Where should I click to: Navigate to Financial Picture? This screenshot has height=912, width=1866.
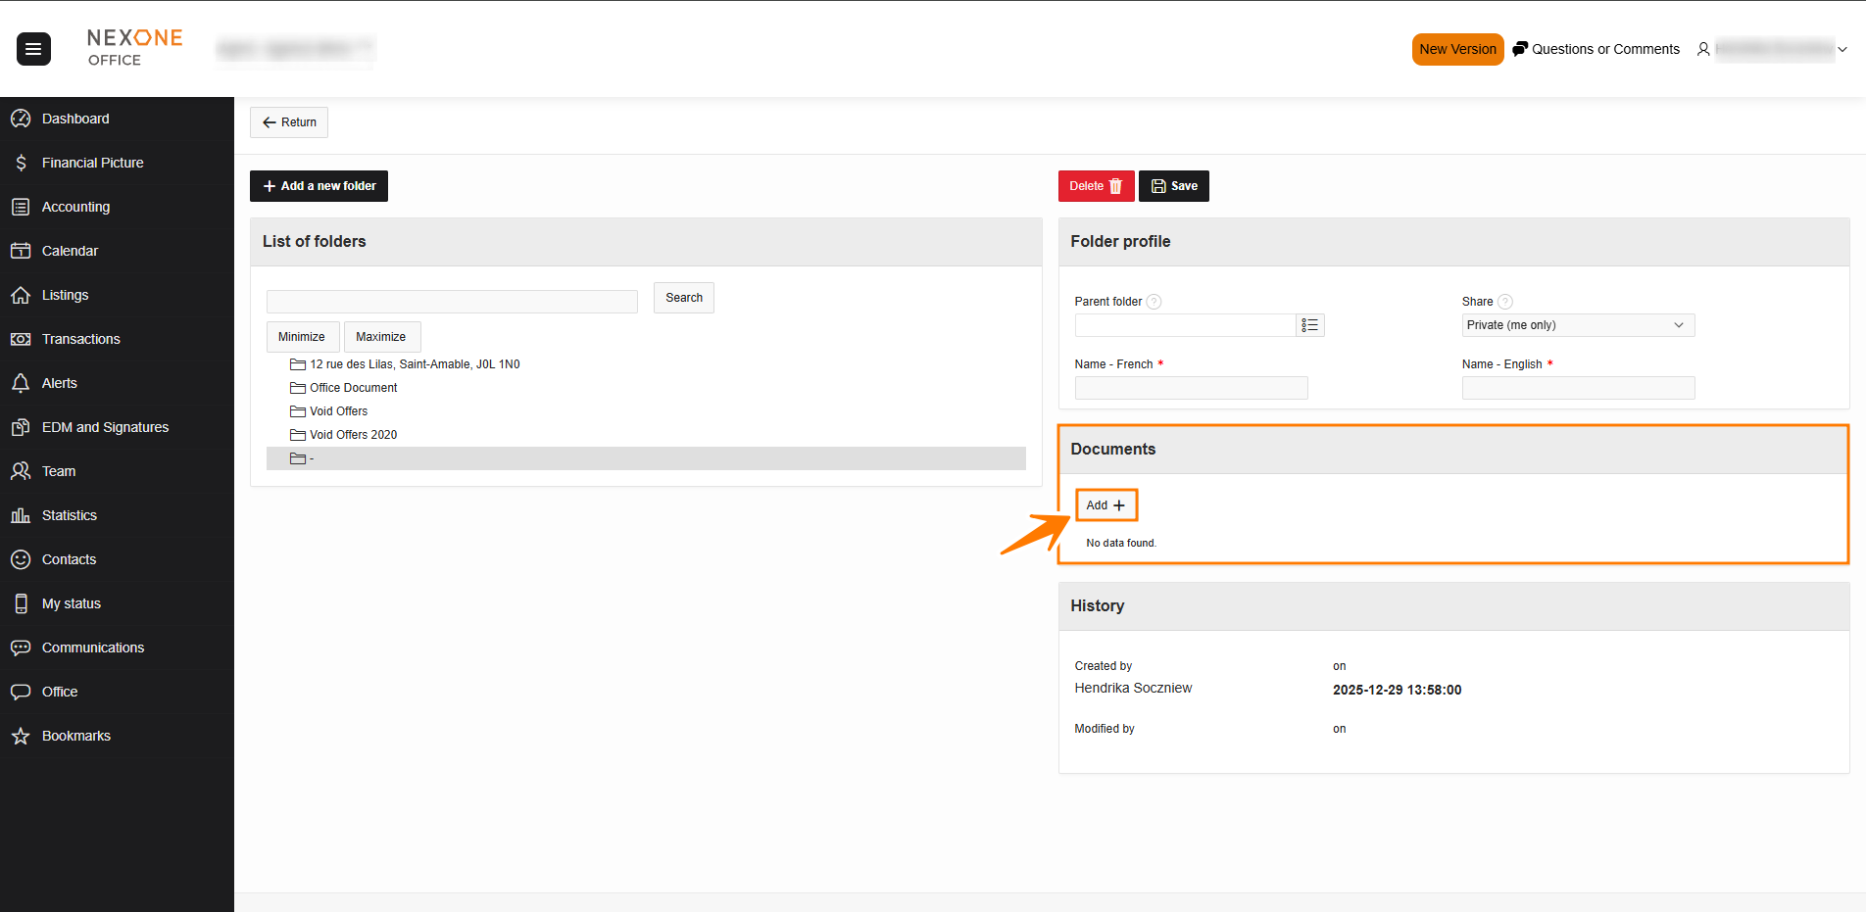[92, 163]
